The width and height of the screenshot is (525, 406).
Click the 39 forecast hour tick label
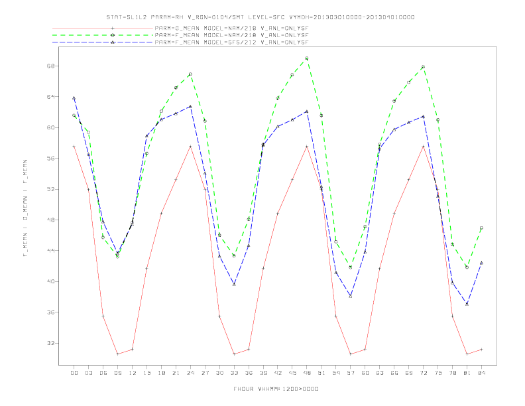(263, 373)
